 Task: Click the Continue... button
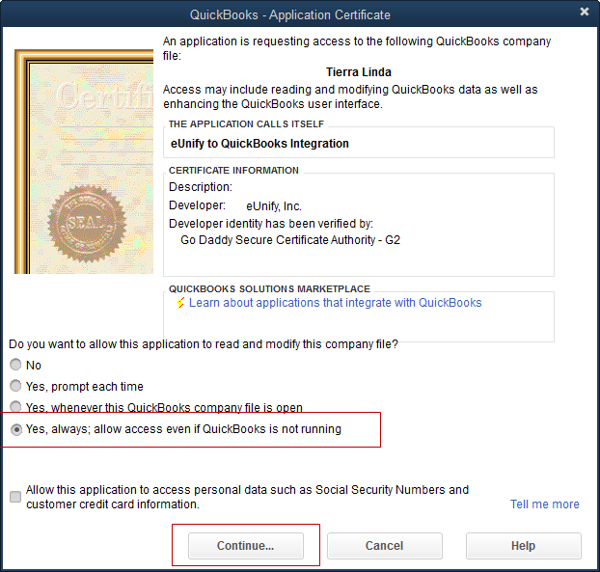tap(246, 546)
